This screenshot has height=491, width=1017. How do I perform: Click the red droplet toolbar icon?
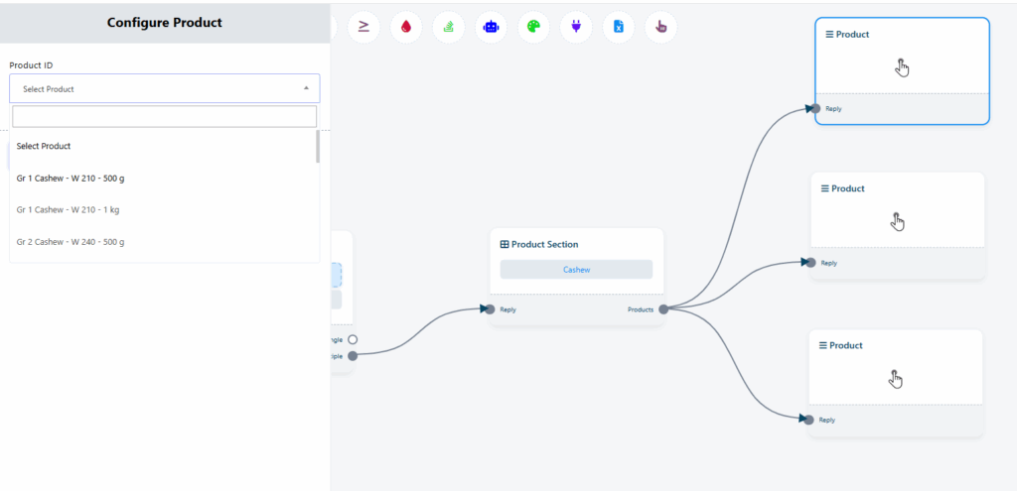pos(405,27)
